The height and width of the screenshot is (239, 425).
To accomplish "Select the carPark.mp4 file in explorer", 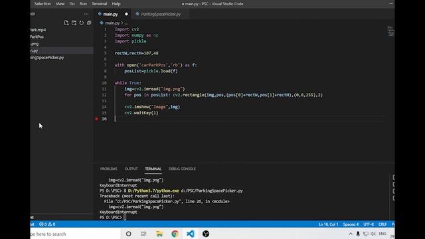I will click(x=62, y=30).
